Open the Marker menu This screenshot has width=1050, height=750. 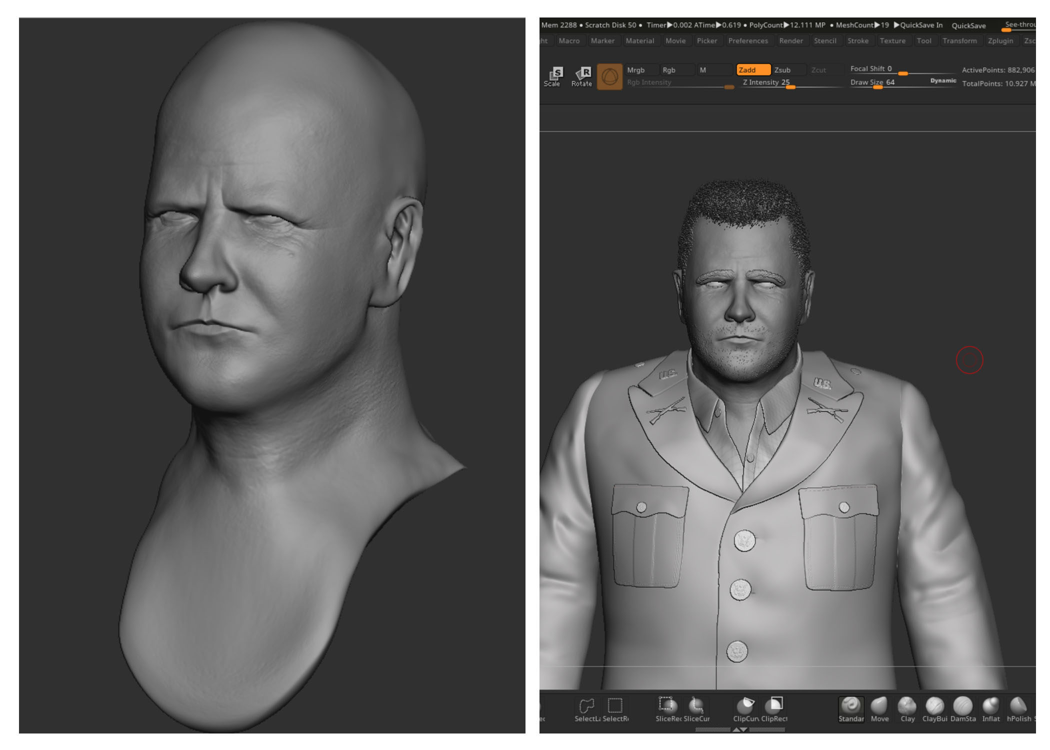point(602,41)
